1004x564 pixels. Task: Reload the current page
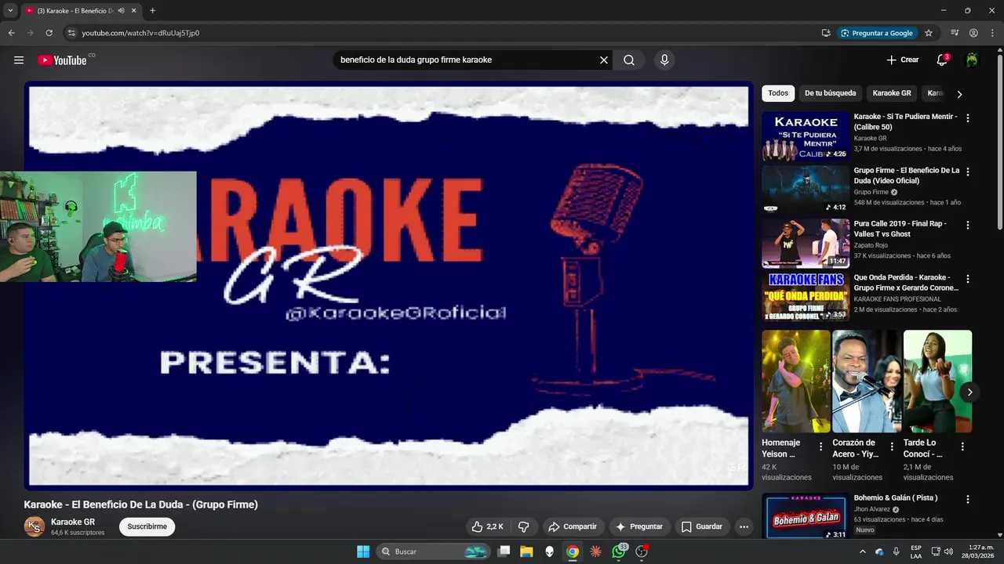(49, 33)
